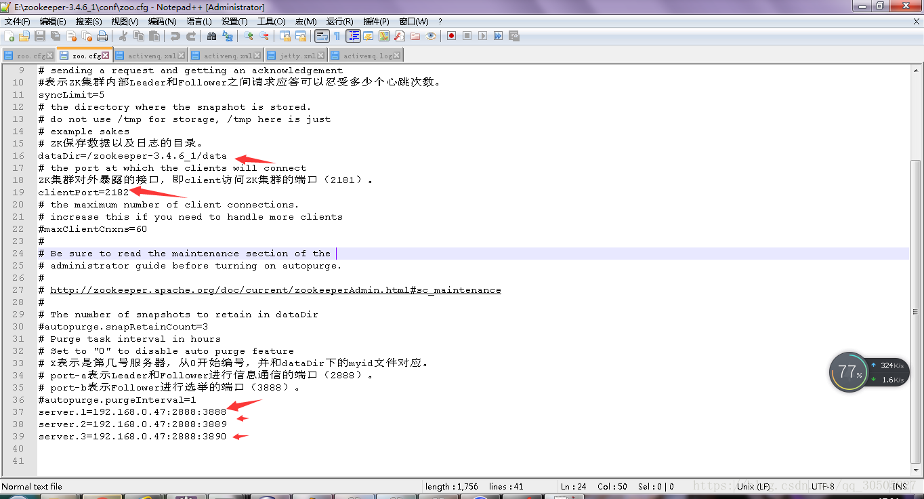Screen dimensions: 924x499
Task: Close the jetty.xml tab
Action: point(322,56)
